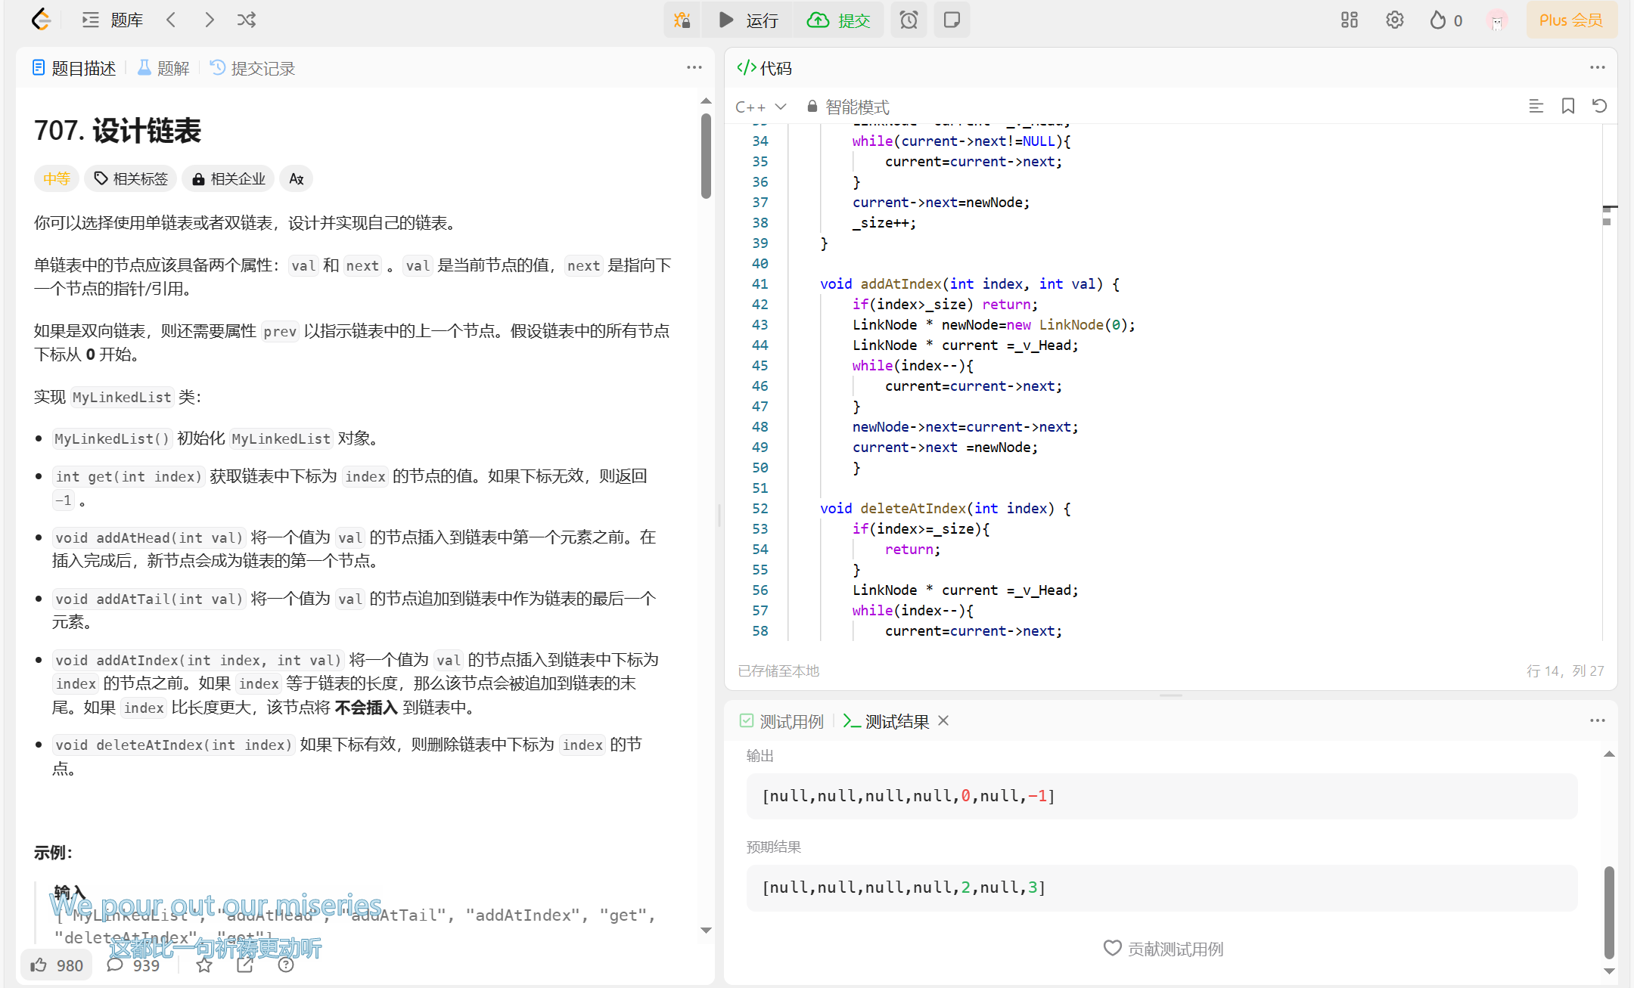Click the expected result text box
The image size is (1634, 988).
click(1162, 887)
